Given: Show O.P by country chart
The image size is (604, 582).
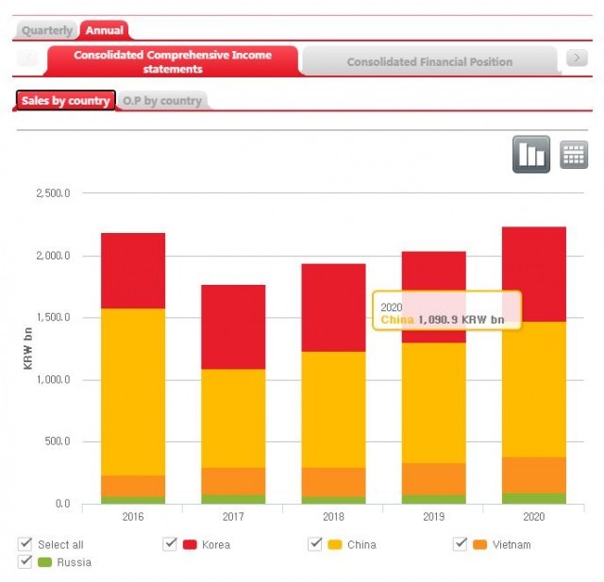Looking at the screenshot, I should coord(162,101).
